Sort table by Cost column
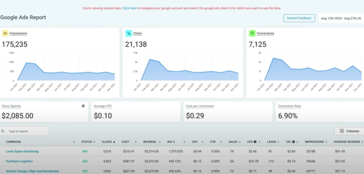364x174 pixels. (x=136, y=142)
